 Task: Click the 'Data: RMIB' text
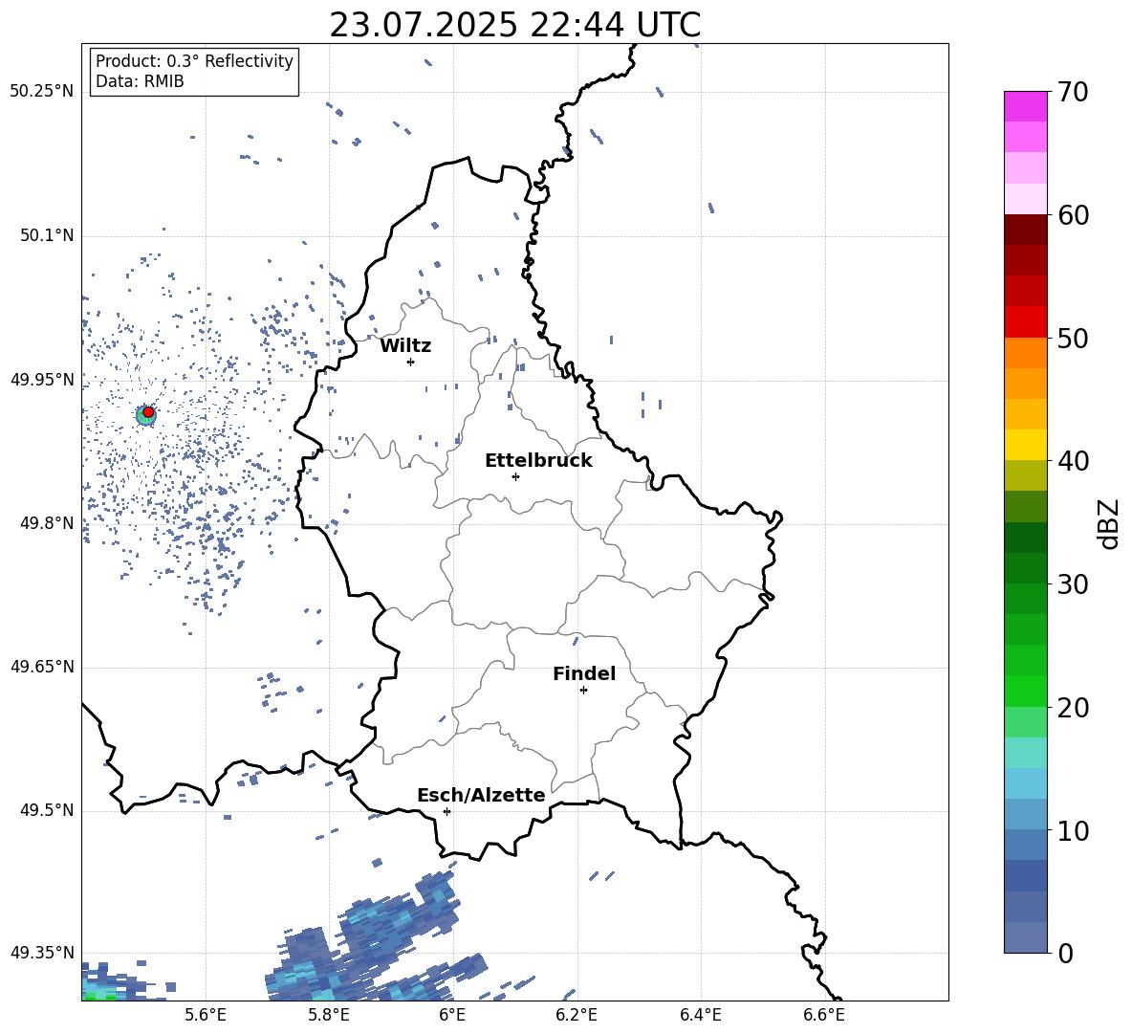(140, 81)
